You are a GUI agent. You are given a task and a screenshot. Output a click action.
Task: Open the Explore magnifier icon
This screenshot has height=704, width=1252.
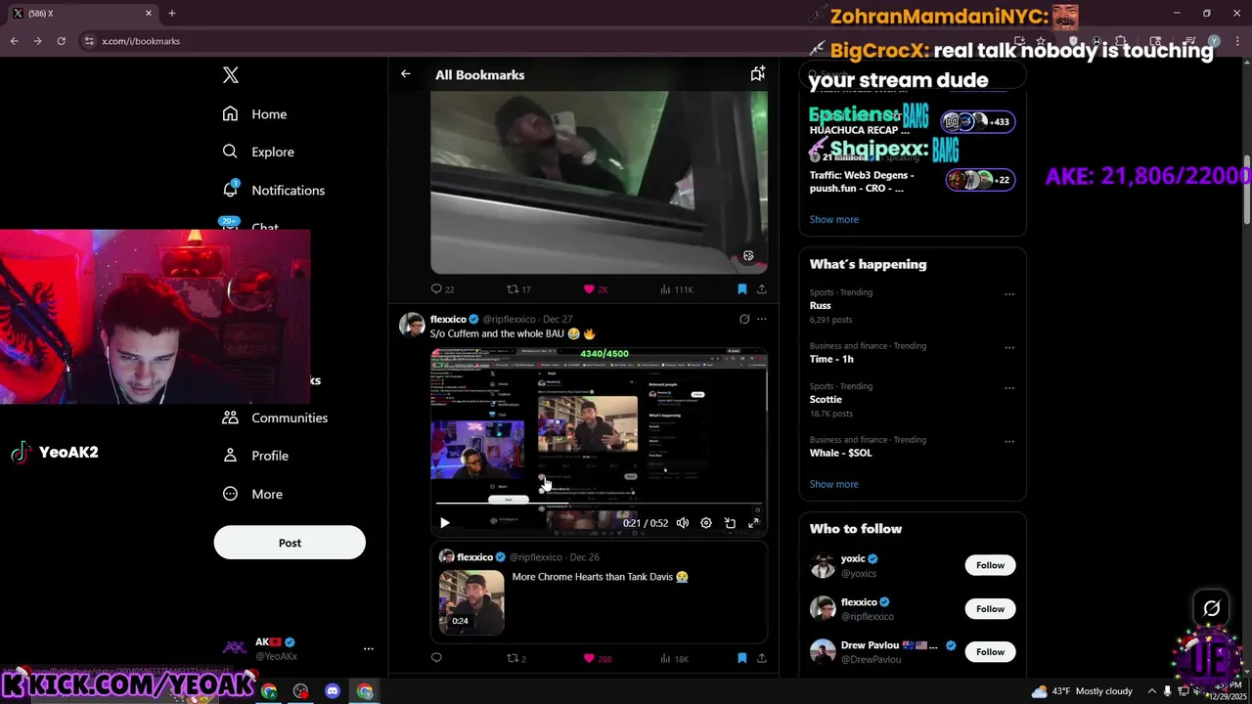coord(230,152)
